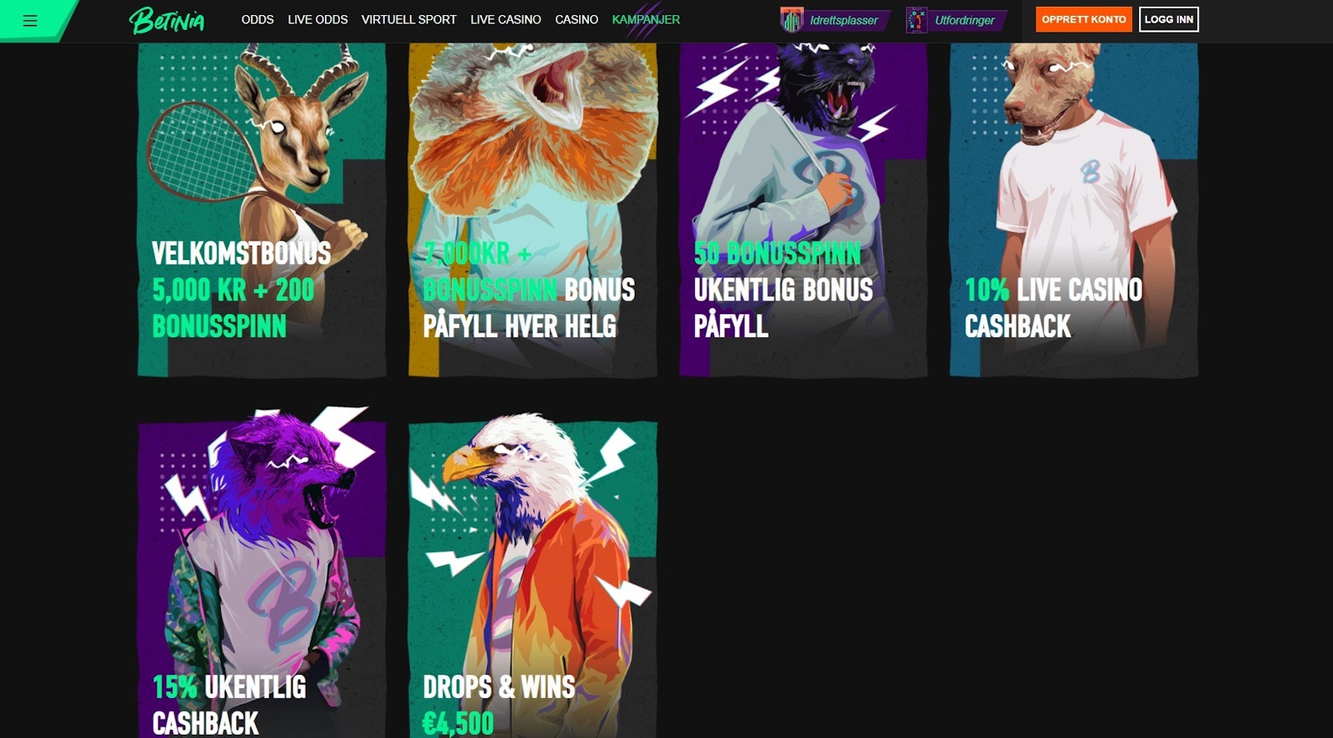The height and width of the screenshot is (738, 1333).
Task: Open the Idrettsplasser link
Action: pos(843,20)
